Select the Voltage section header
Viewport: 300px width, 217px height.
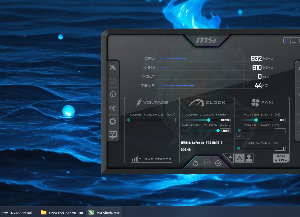click(x=152, y=103)
